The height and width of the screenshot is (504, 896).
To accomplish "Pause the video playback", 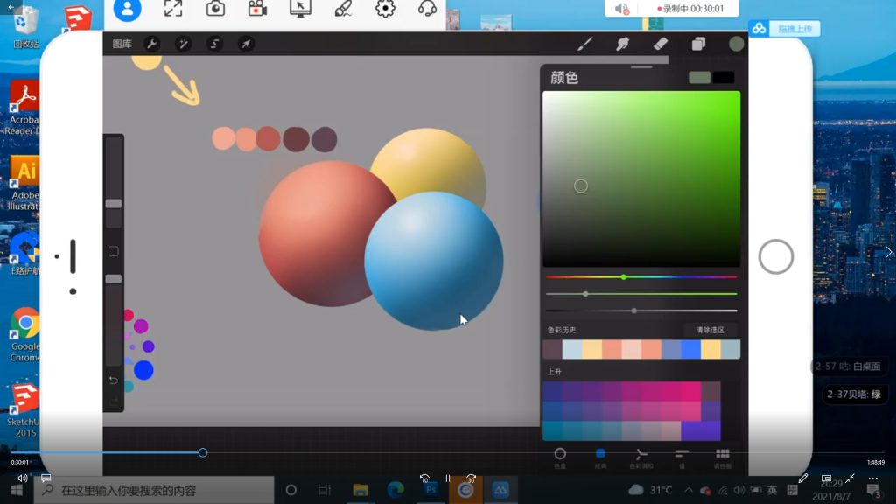I will click(447, 479).
